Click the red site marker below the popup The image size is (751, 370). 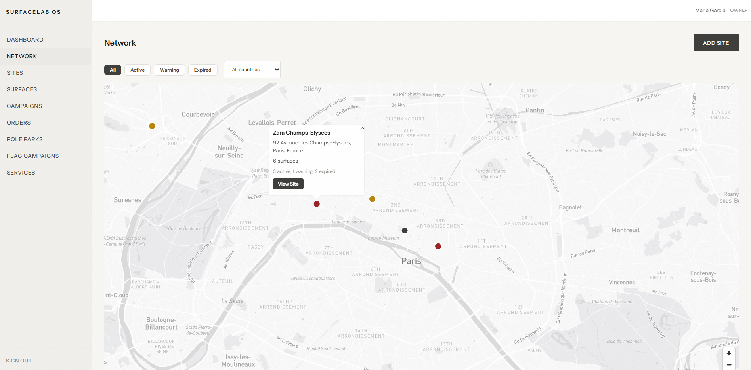click(x=316, y=204)
